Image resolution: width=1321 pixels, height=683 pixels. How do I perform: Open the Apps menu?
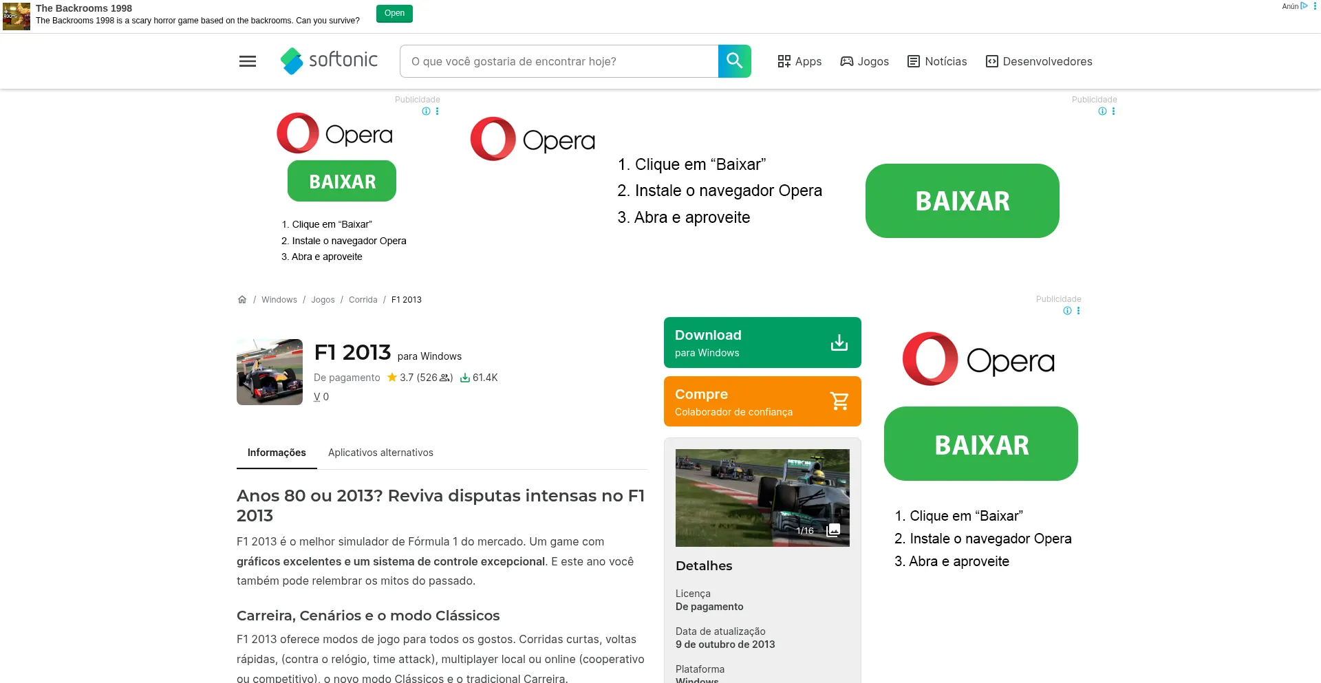799,61
